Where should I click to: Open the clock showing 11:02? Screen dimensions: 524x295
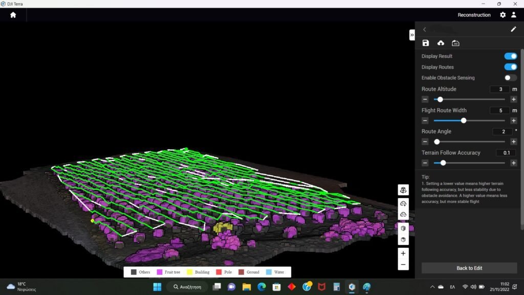tap(499, 287)
